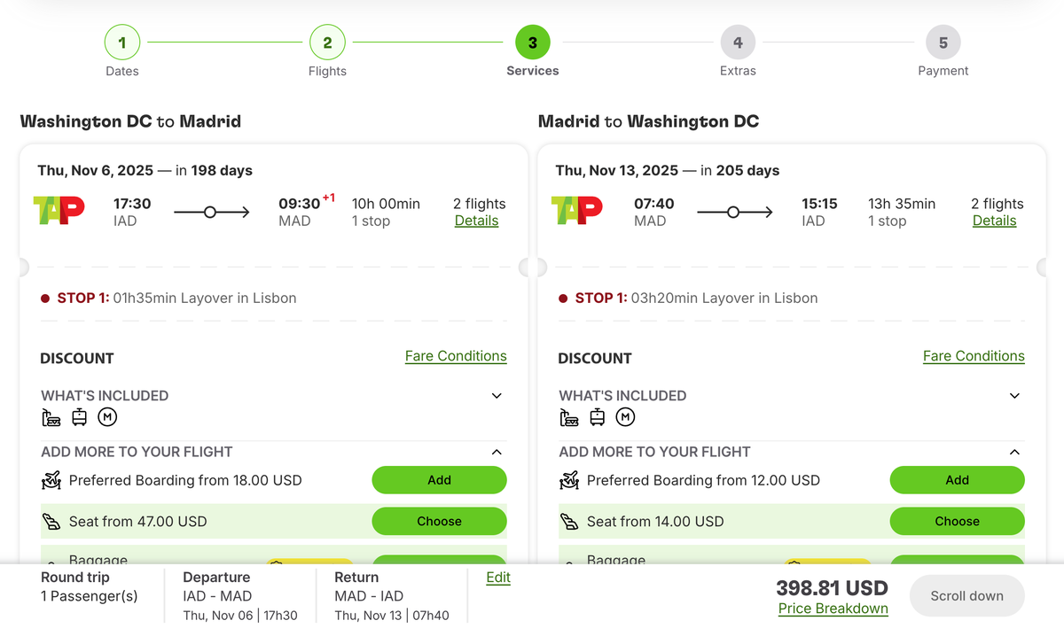Click the outbound Preferred Boarding airplane icon

pos(51,481)
